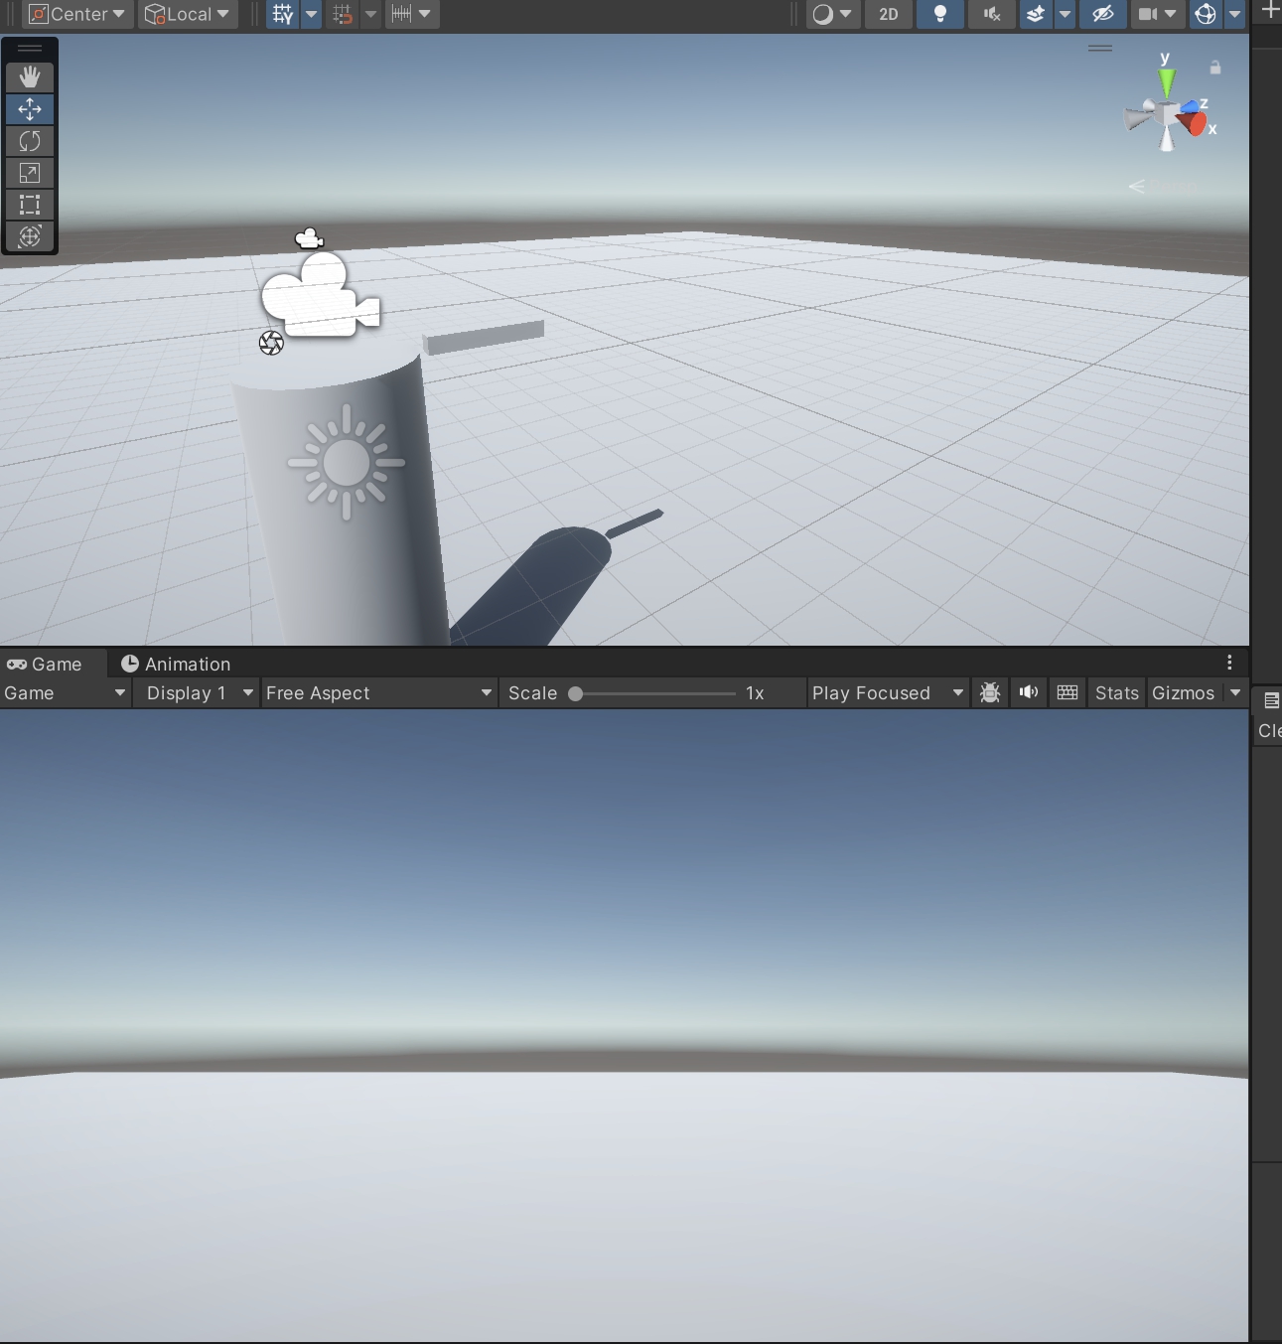Open the Free Aspect resolution dropdown
This screenshot has width=1282, height=1344.
(379, 692)
